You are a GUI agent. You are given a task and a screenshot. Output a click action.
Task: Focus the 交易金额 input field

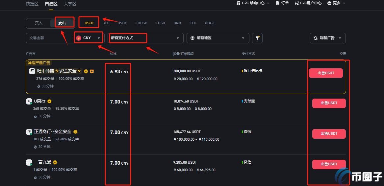coord(49,38)
